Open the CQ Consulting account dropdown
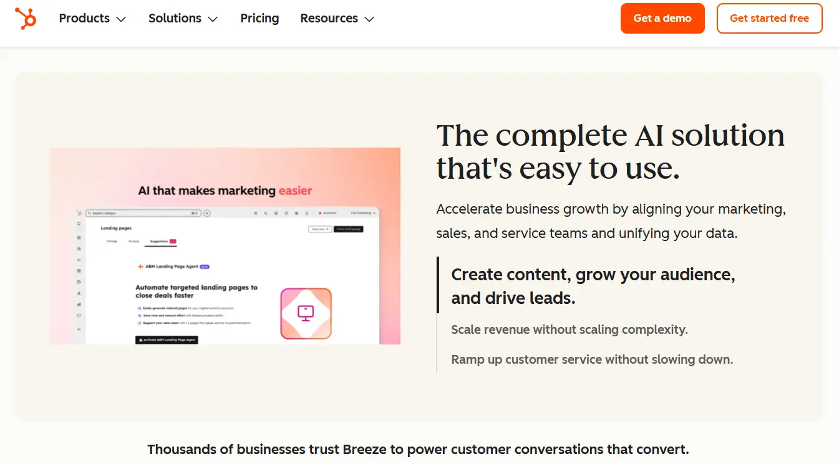This screenshot has width=839, height=464. [363, 213]
